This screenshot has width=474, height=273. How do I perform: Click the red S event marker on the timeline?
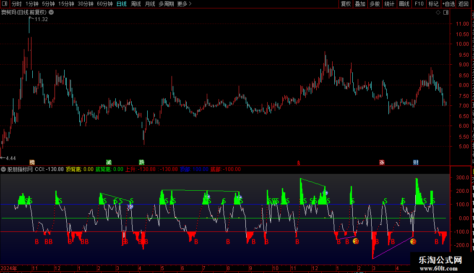coord(298,163)
